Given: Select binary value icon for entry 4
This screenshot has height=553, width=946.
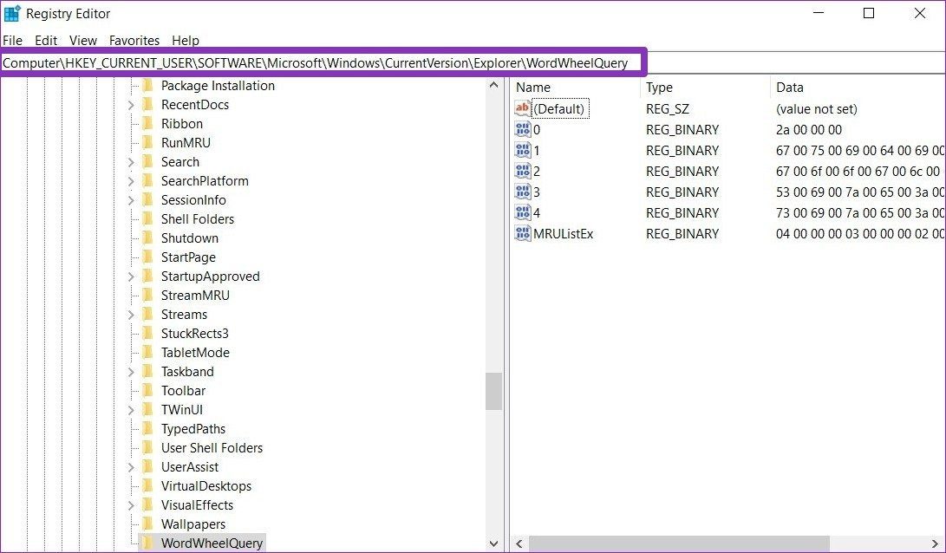Looking at the screenshot, I should (523, 213).
